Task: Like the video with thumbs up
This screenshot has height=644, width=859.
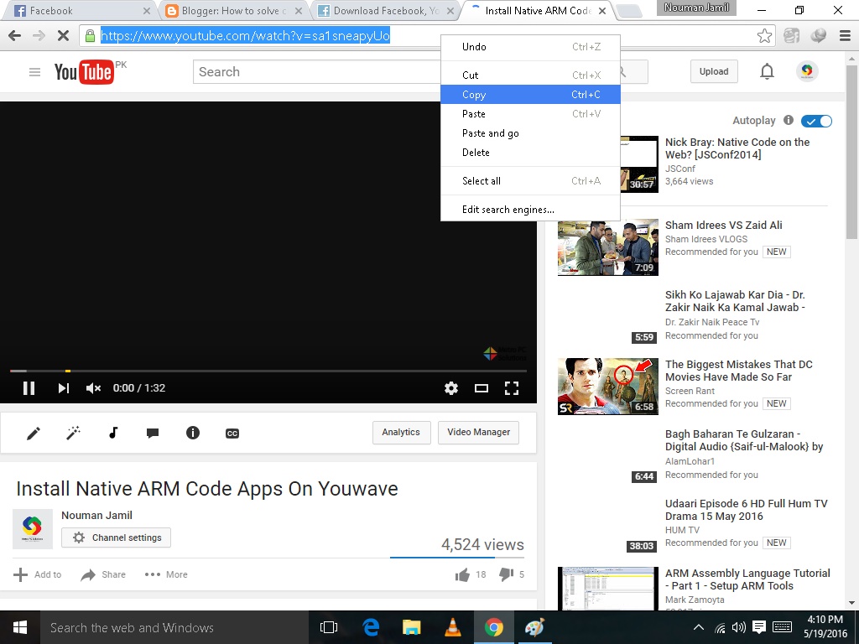Action: [462, 574]
